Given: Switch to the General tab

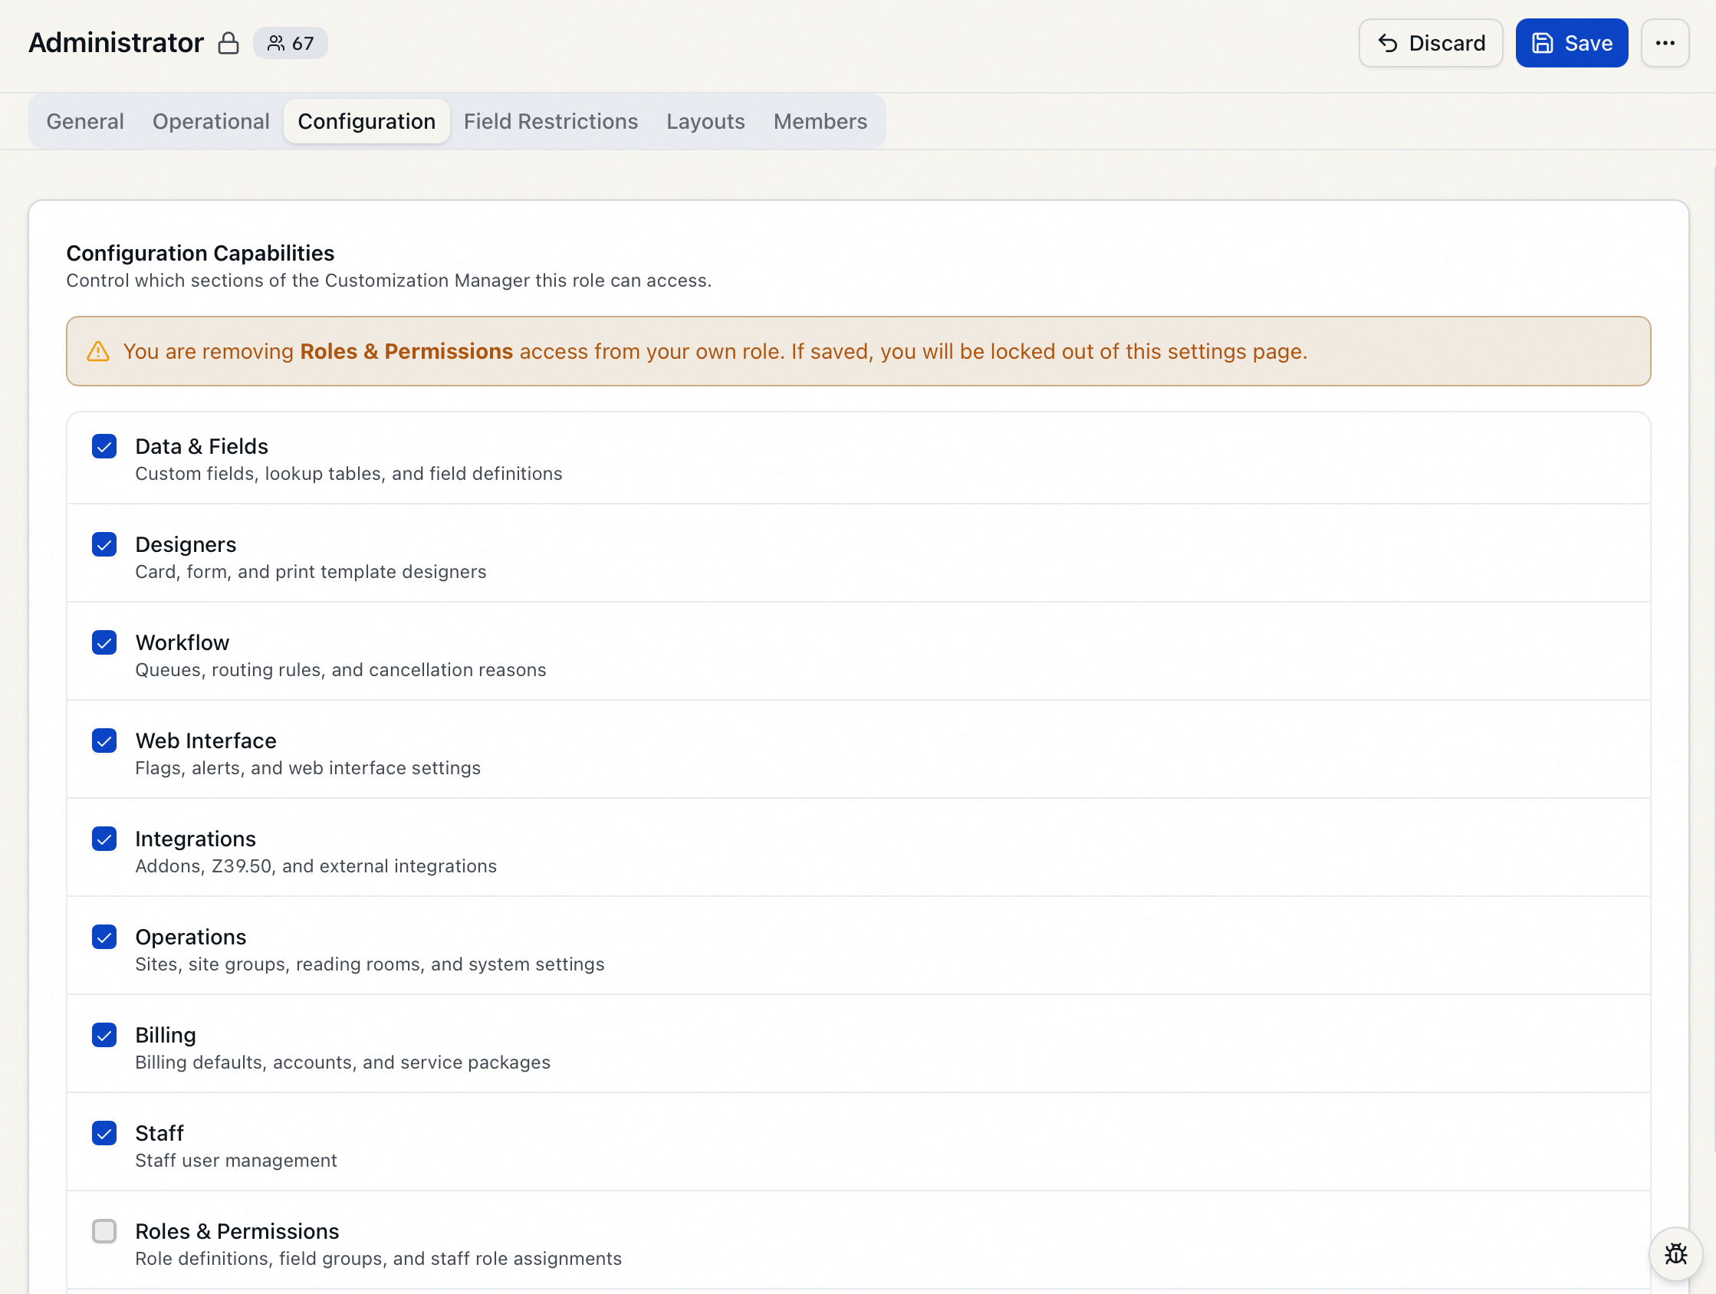Looking at the screenshot, I should (x=85, y=121).
